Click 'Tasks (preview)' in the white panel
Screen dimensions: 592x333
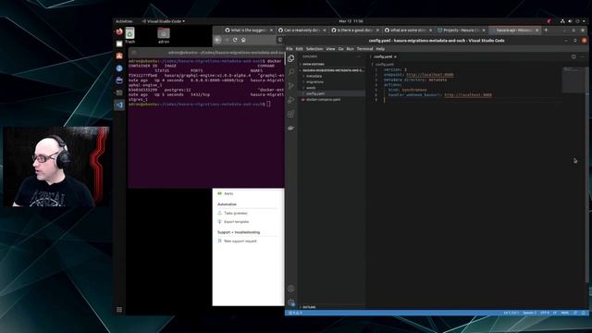(x=236, y=214)
